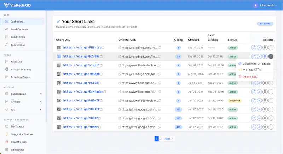Viewport: 283px width, 154px height.
Task: Open QR code icon for NZz6Hr row
Action: [x=265, y=57]
